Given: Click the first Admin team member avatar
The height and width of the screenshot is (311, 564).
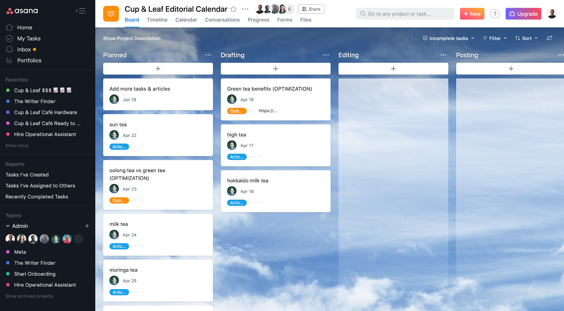Looking at the screenshot, I should 10,239.
